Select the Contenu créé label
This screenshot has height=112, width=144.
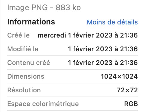29,63
